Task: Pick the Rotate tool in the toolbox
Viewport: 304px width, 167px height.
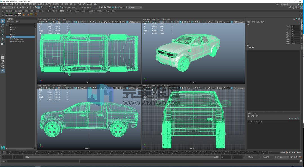Action: coord(3,39)
